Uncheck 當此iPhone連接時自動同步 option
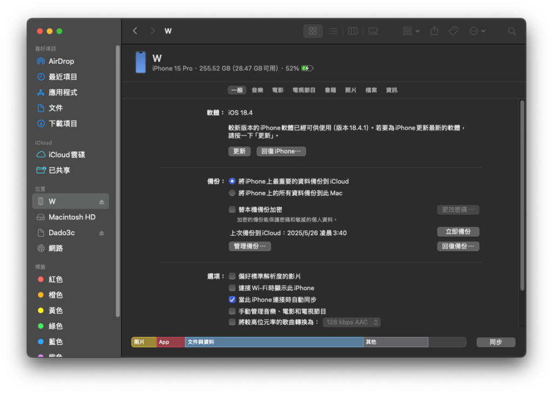This screenshot has width=553, height=393. (232, 299)
